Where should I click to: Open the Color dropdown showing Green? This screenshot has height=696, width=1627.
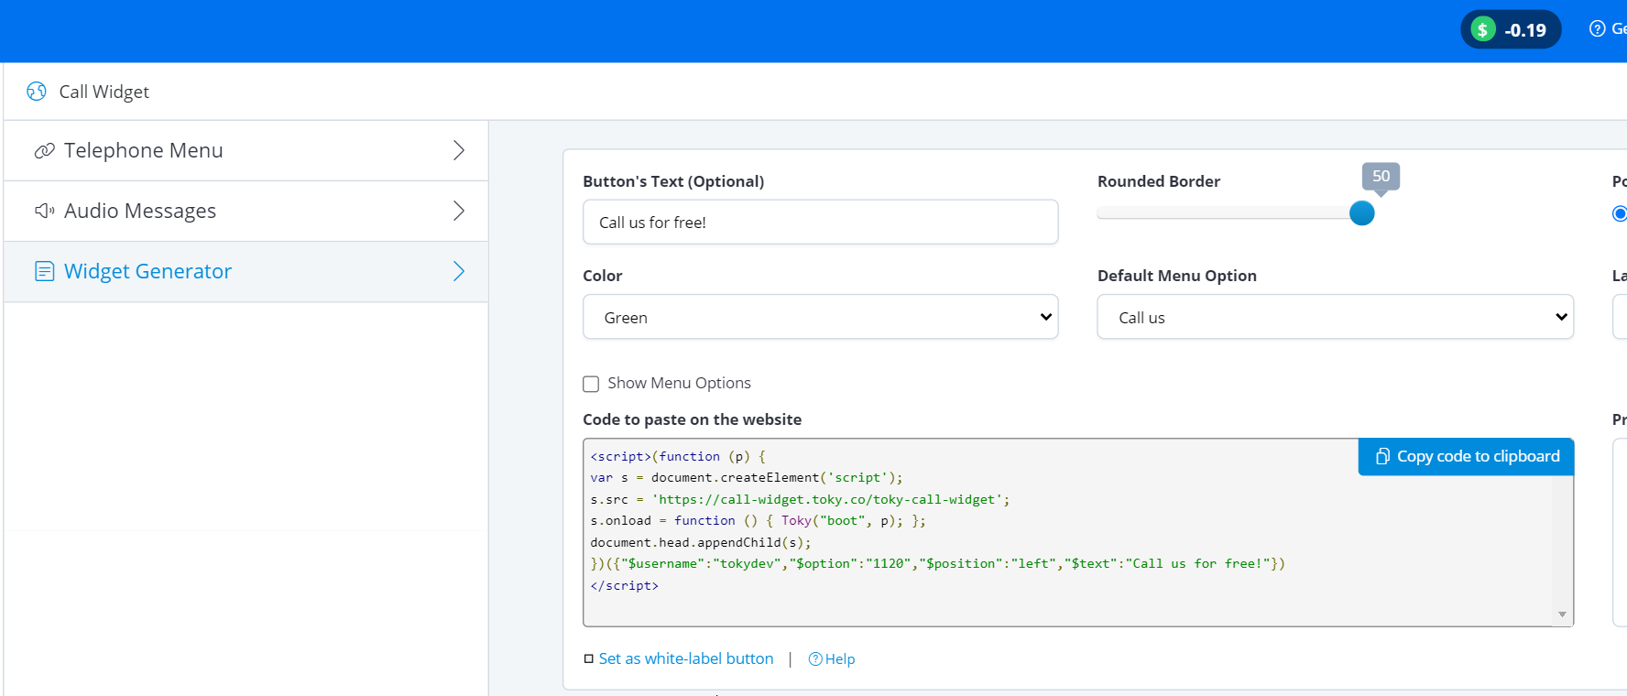click(820, 318)
